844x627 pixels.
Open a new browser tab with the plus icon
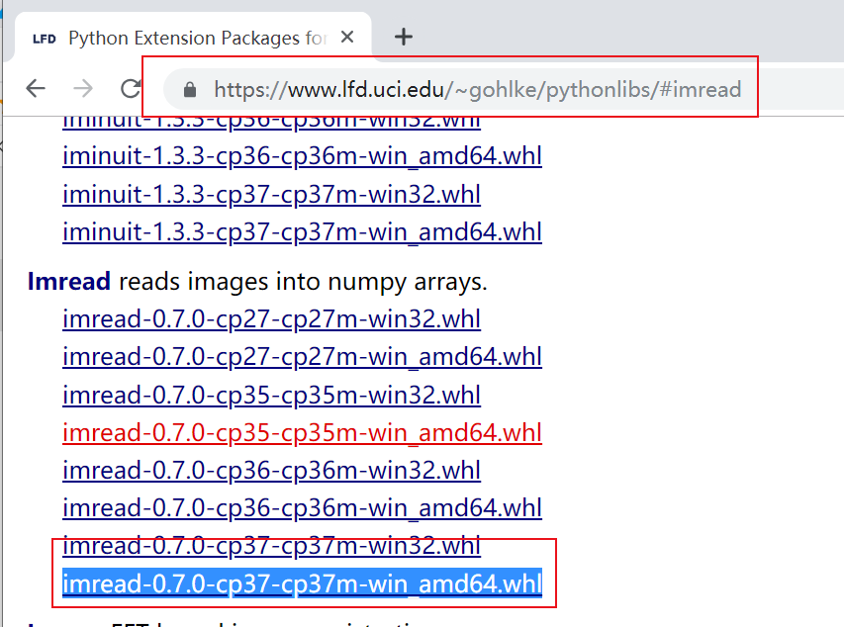403,36
